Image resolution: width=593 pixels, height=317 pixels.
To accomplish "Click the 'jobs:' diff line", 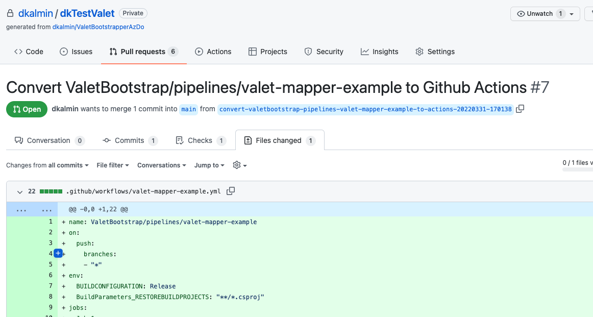I will tap(78, 307).
